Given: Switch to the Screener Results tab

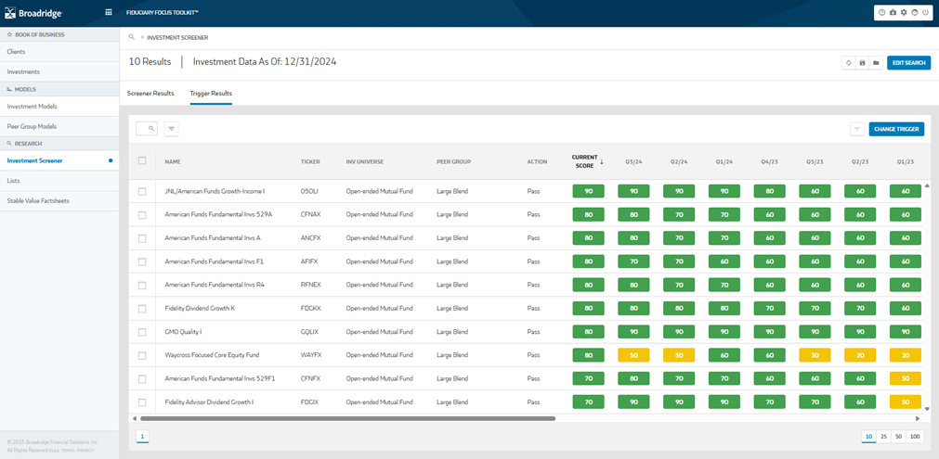Looking at the screenshot, I should (150, 94).
